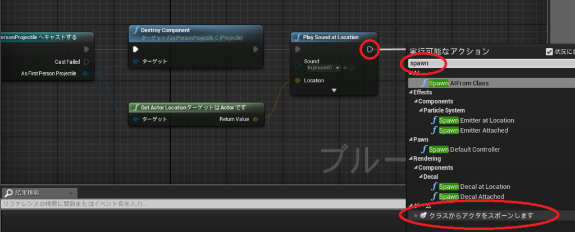Image resolution: width=575 pixels, height=232 pixels.
Task: Select the Destroy Component node title
Action: pyautogui.click(x=166, y=30)
